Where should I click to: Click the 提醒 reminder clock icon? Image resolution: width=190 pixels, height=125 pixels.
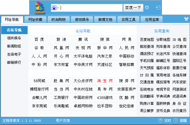[175, 120]
